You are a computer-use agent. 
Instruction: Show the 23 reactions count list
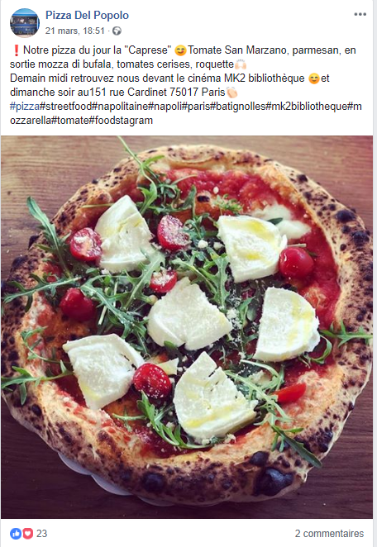pos(41,534)
